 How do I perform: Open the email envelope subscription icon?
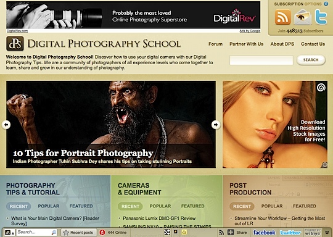(303, 17)
